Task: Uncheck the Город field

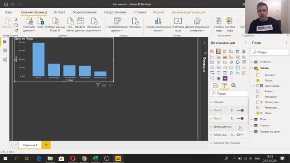Action: coord(258,81)
